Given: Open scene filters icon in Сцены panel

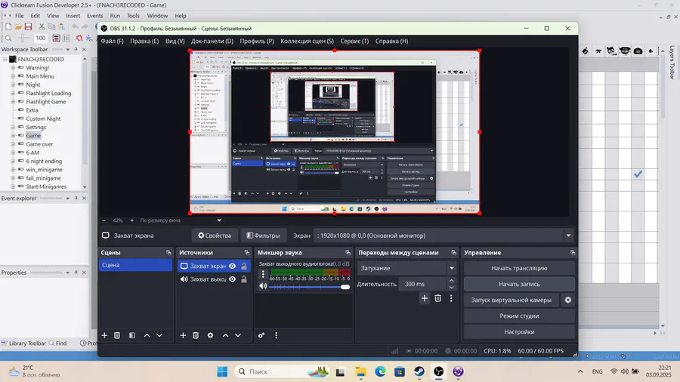Looking at the screenshot, I should coord(132,335).
